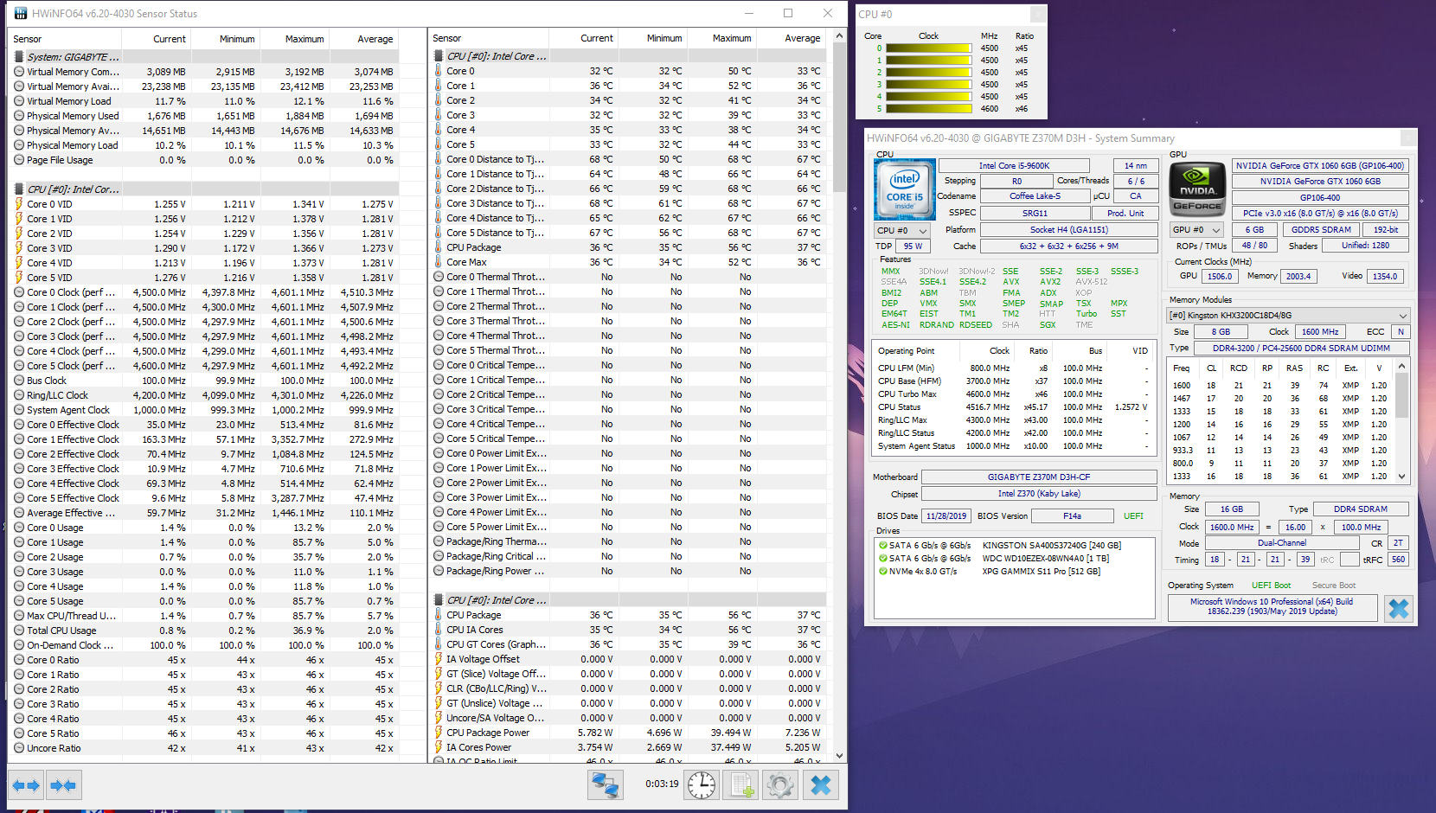This screenshot has width=1436, height=813.
Task: Click the icon beside Uncore Ratio row
Action: 19,748
